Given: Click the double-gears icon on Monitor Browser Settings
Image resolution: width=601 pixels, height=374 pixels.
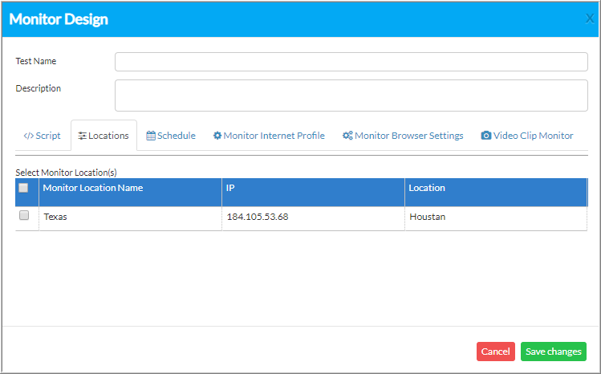Looking at the screenshot, I should click(x=347, y=136).
